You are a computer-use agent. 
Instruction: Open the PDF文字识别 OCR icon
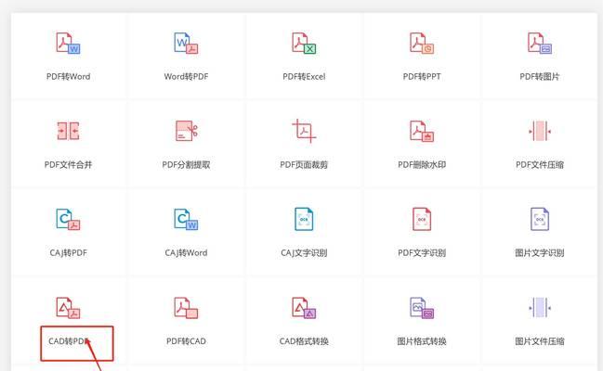pos(422,219)
